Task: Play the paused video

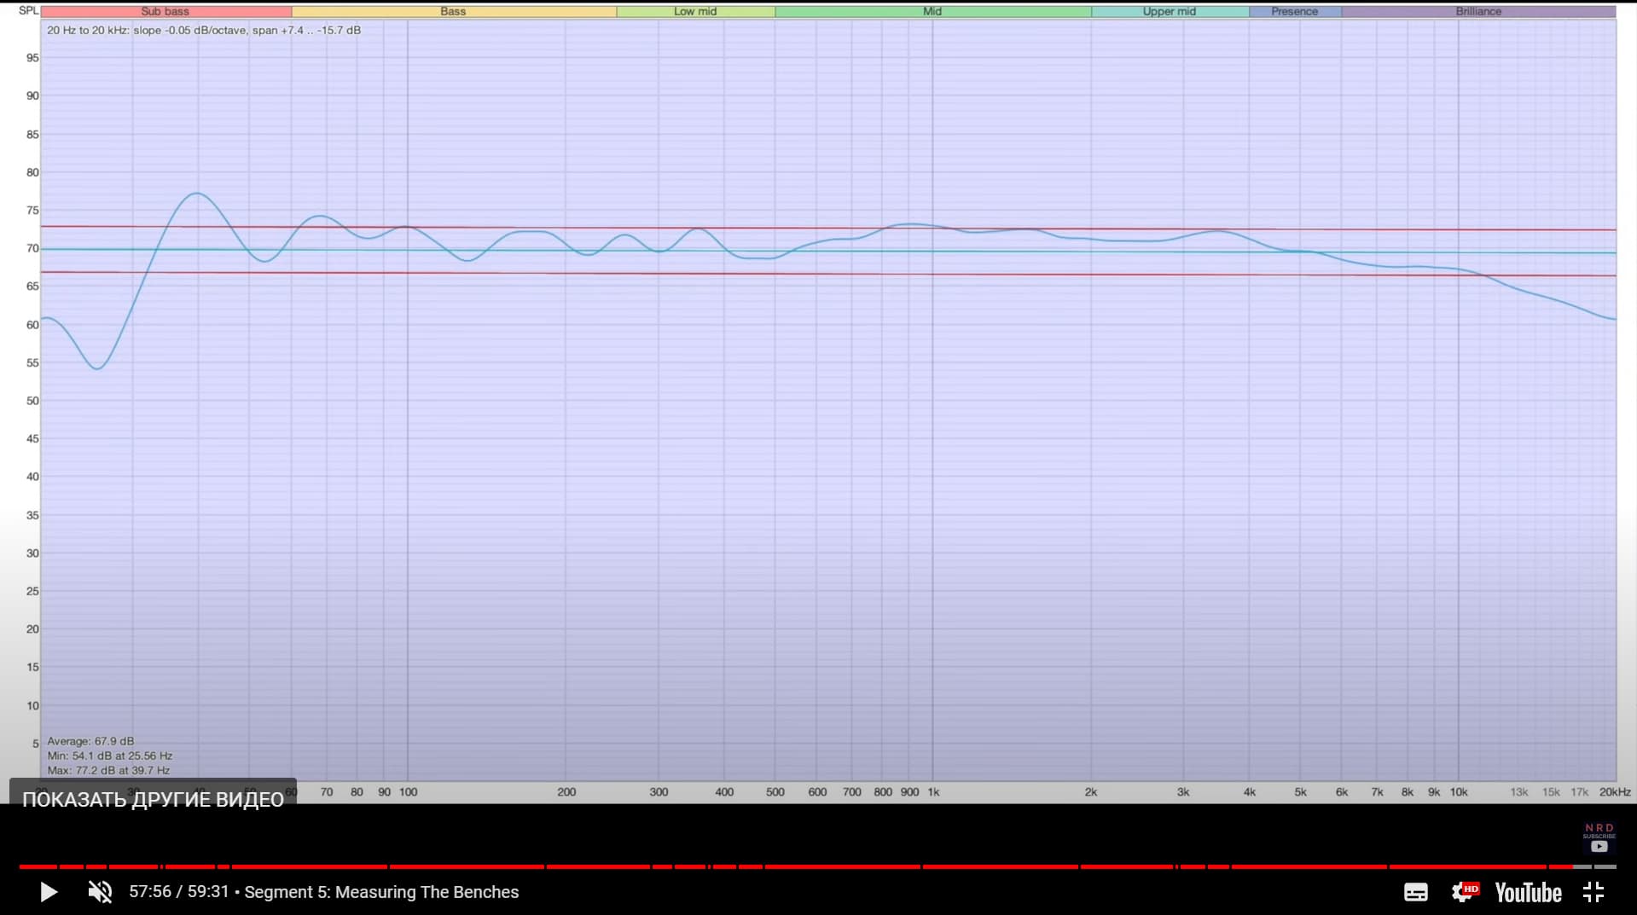Action: tap(49, 892)
